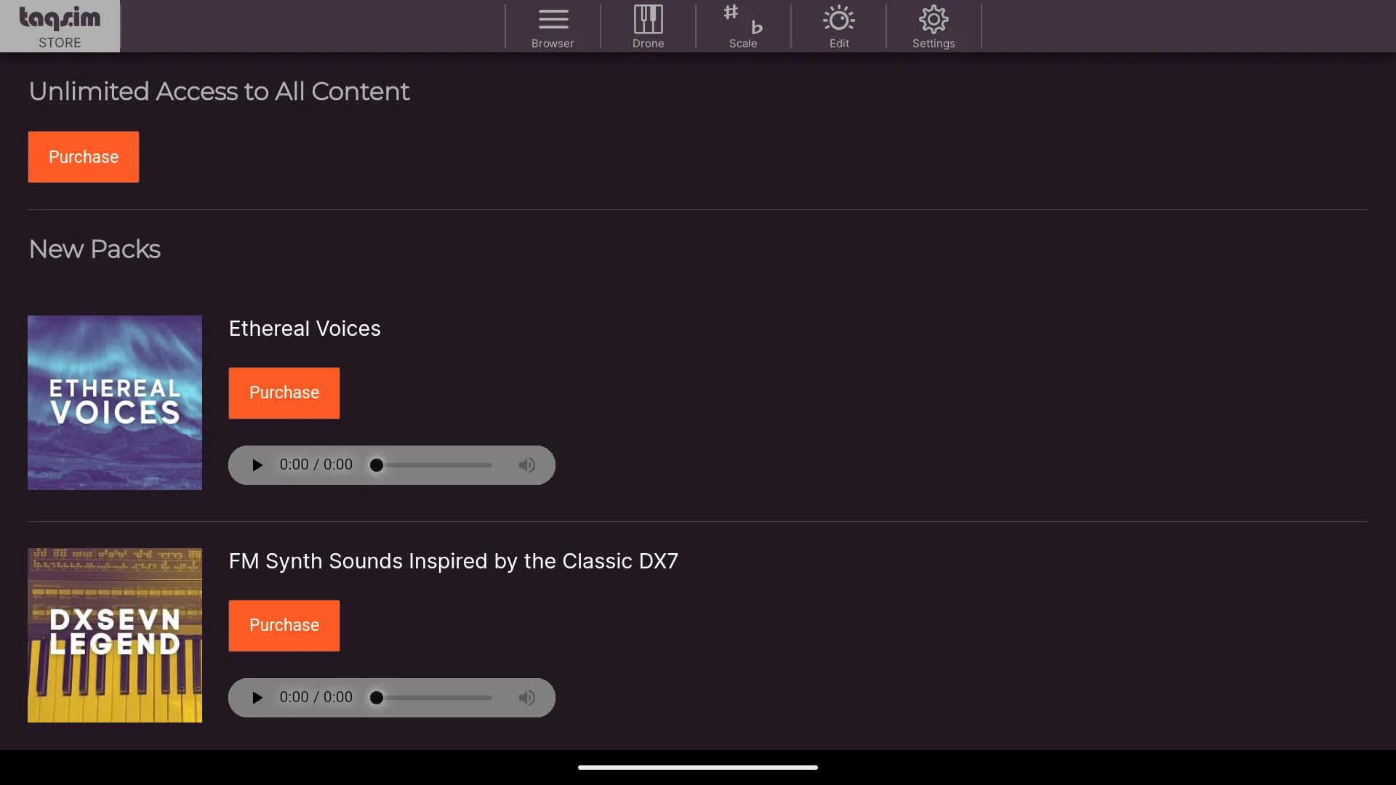Open the Browser menu icon
Viewport: 1396px width, 785px height.
(x=553, y=27)
